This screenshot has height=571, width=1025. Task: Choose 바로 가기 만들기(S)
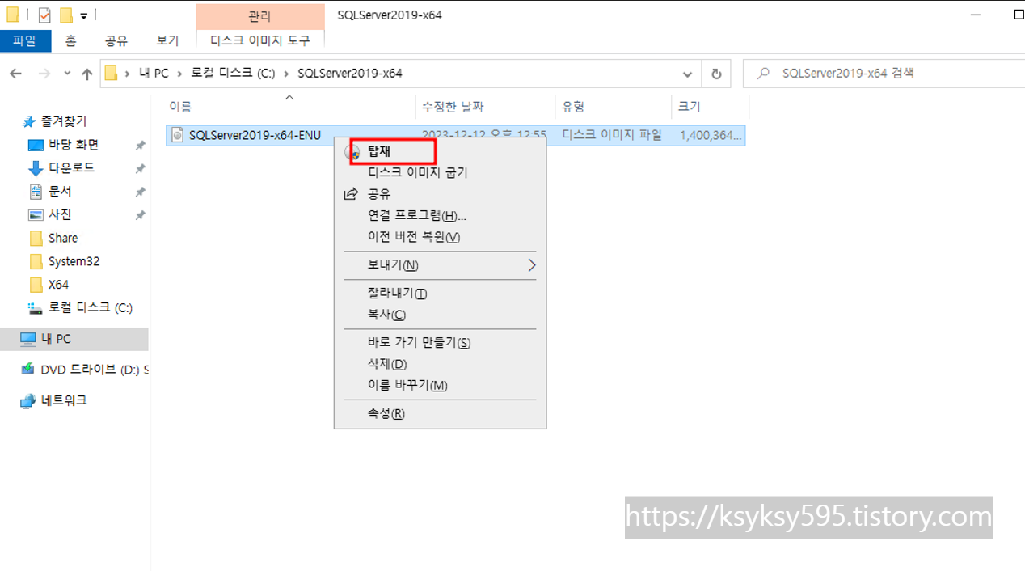[x=440, y=343]
